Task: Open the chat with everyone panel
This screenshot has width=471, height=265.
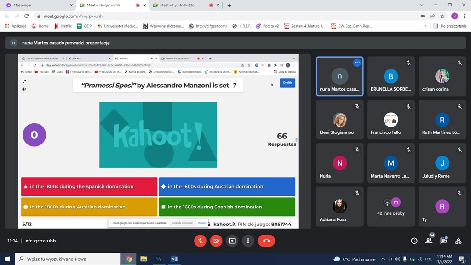Action: point(444,241)
